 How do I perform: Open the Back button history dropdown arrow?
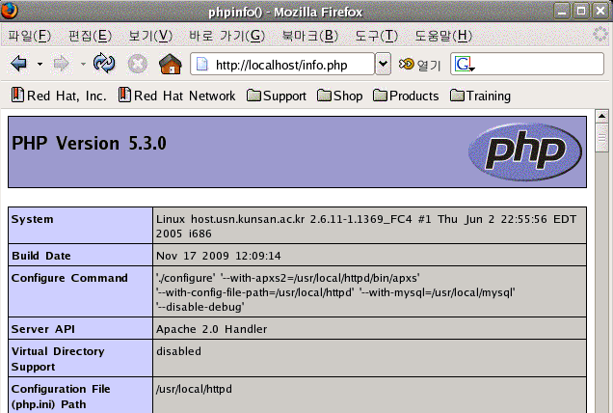pyautogui.click(x=40, y=64)
